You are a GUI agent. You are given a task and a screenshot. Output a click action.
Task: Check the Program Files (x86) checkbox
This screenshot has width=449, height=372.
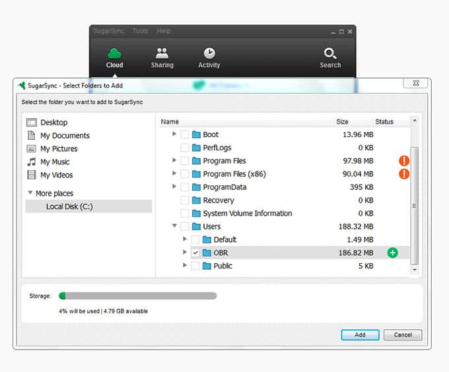[185, 174]
